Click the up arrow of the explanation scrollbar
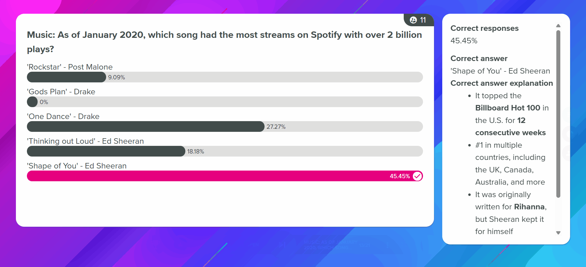Screen dimensions: 586x267 [558, 26]
